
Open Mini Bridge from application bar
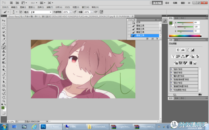click(17, 3)
